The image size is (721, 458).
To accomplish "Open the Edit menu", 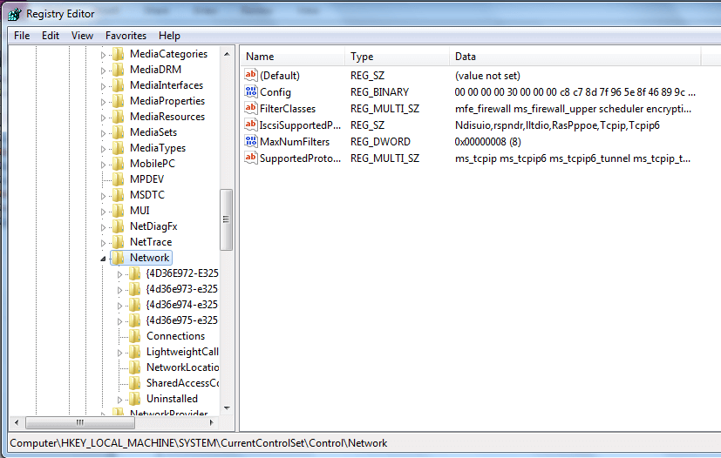I will pos(50,36).
